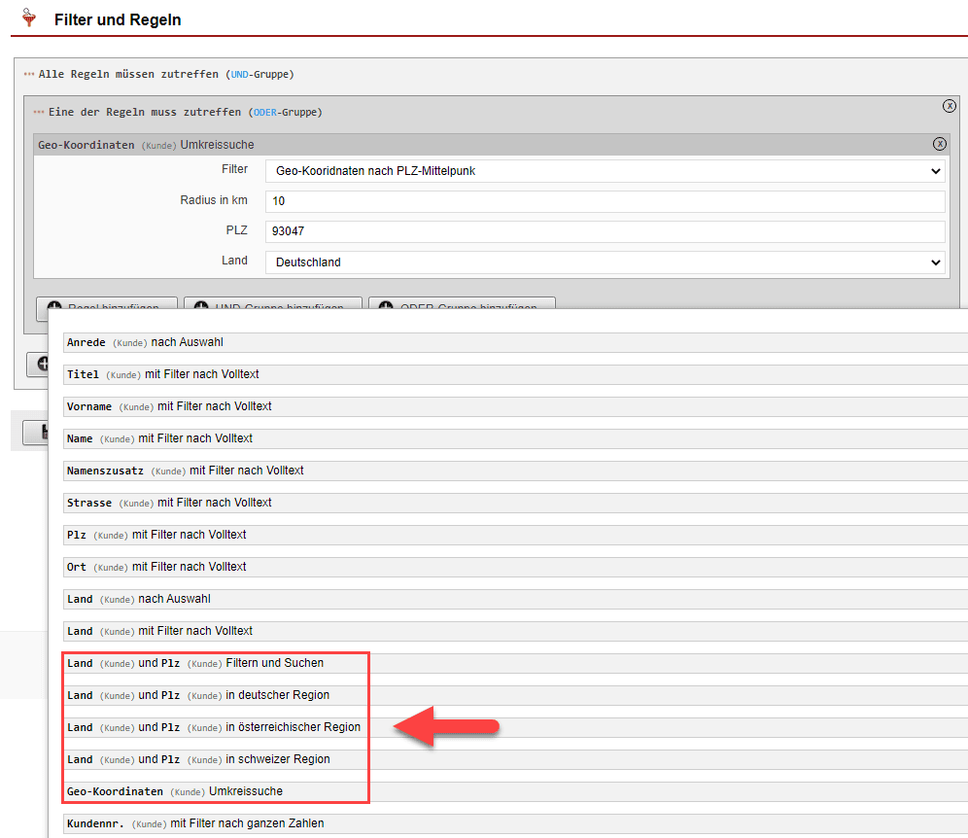Click the blue ODER link in group header

pos(265,112)
